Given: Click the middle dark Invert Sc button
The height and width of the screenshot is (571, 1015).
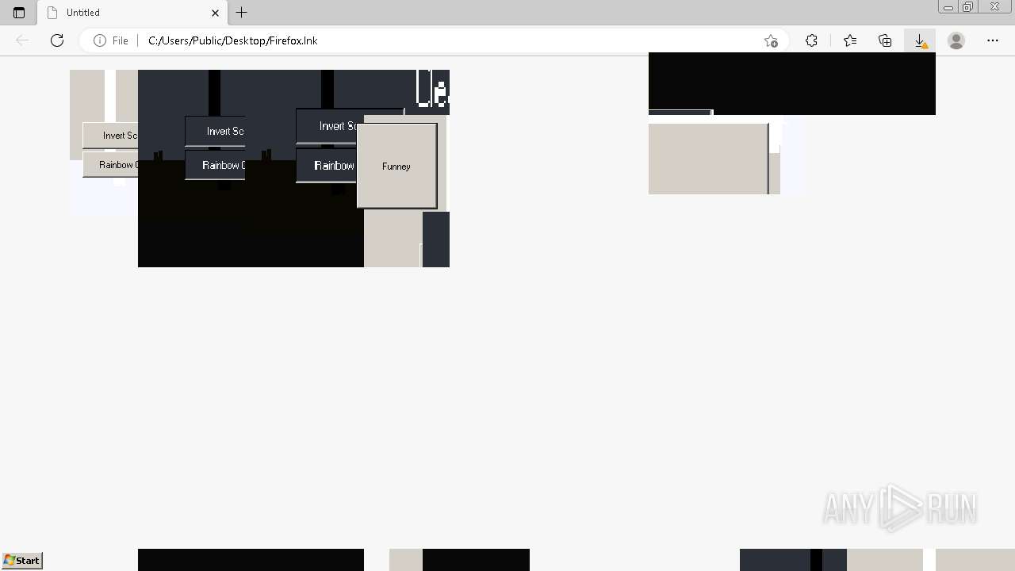Looking at the screenshot, I should tap(215, 131).
